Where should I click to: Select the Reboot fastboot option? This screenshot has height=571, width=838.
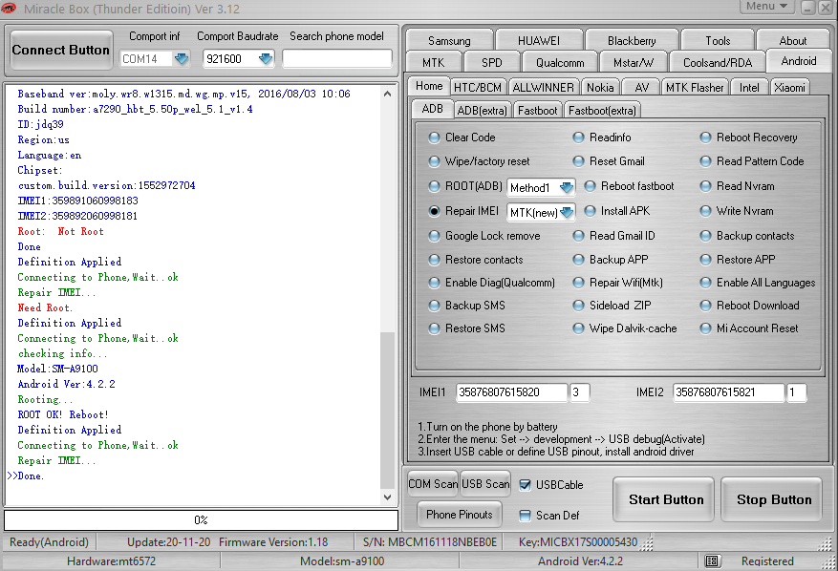pos(590,186)
